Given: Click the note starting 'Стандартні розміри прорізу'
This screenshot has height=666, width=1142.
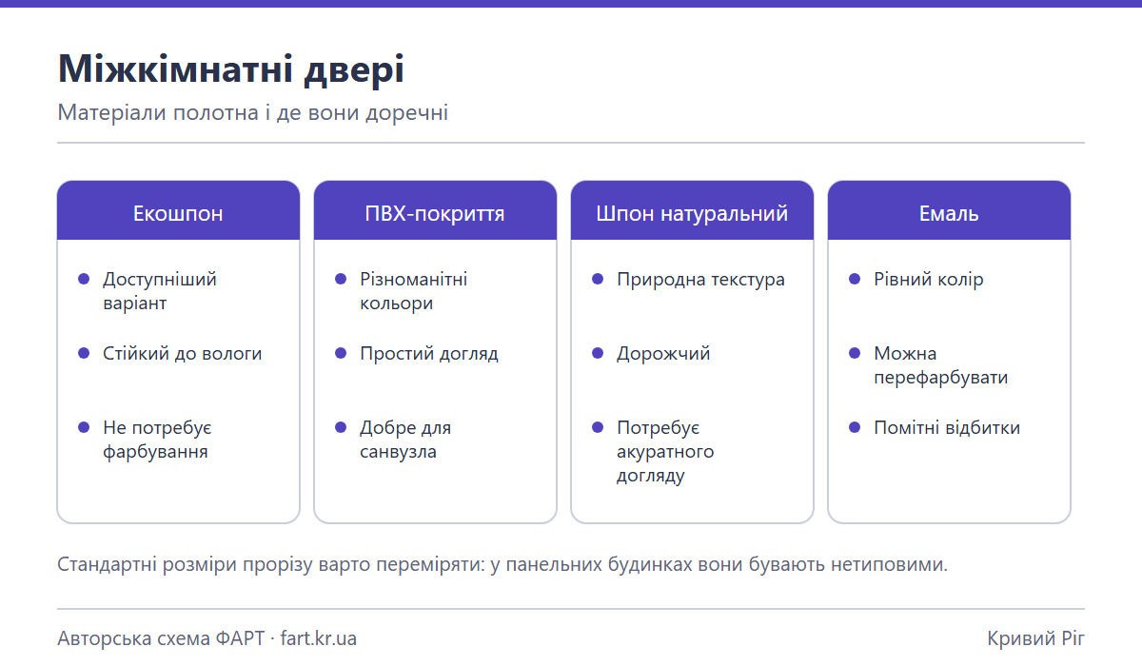Looking at the screenshot, I should pyautogui.click(x=502, y=564).
